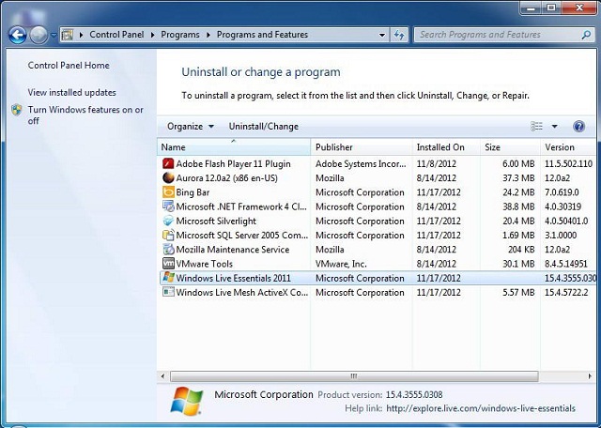
Task: Close the Programs and Features window
Action: [x=578, y=8]
